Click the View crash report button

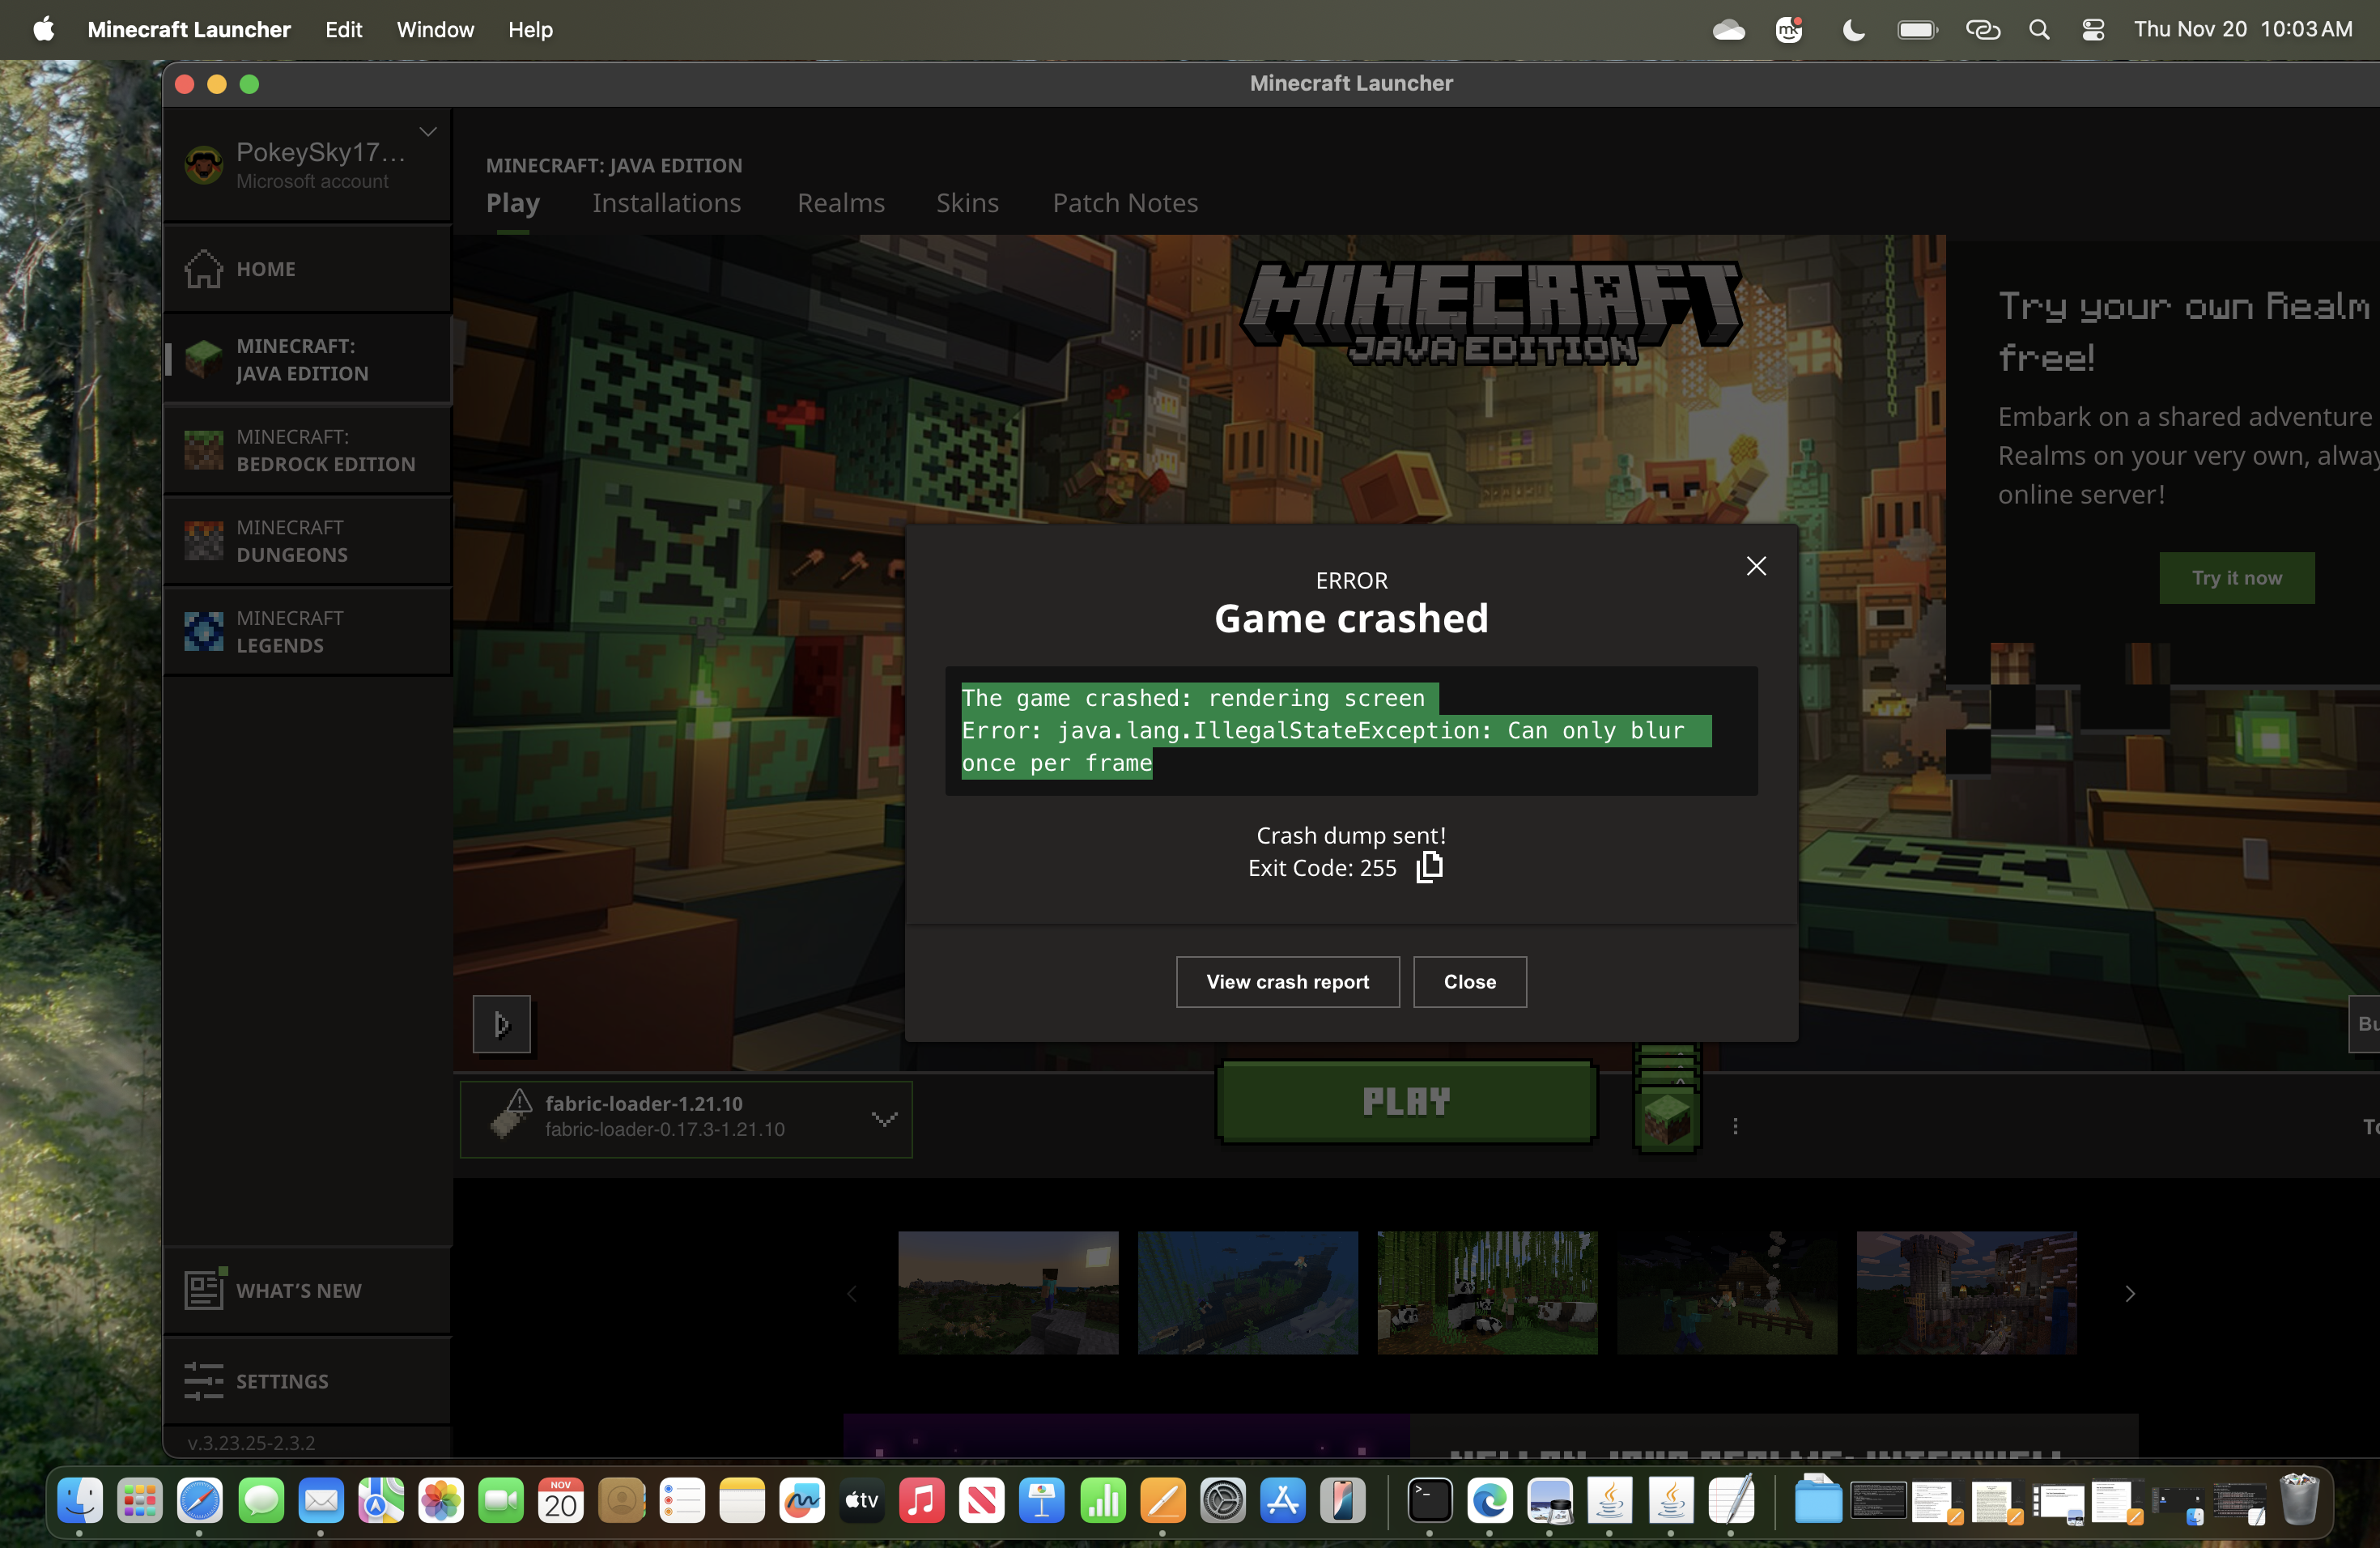pyautogui.click(x=1287, y=982)
